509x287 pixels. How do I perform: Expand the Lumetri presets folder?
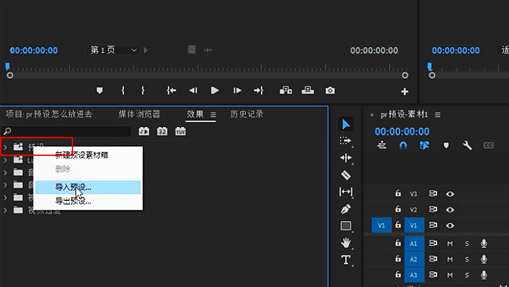pyautogui.click(x=5, y=160)
